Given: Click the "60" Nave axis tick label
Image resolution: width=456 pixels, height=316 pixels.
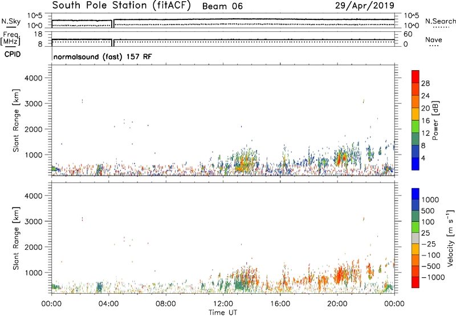Looking at the screenshot, I should [x=408, y=34].
